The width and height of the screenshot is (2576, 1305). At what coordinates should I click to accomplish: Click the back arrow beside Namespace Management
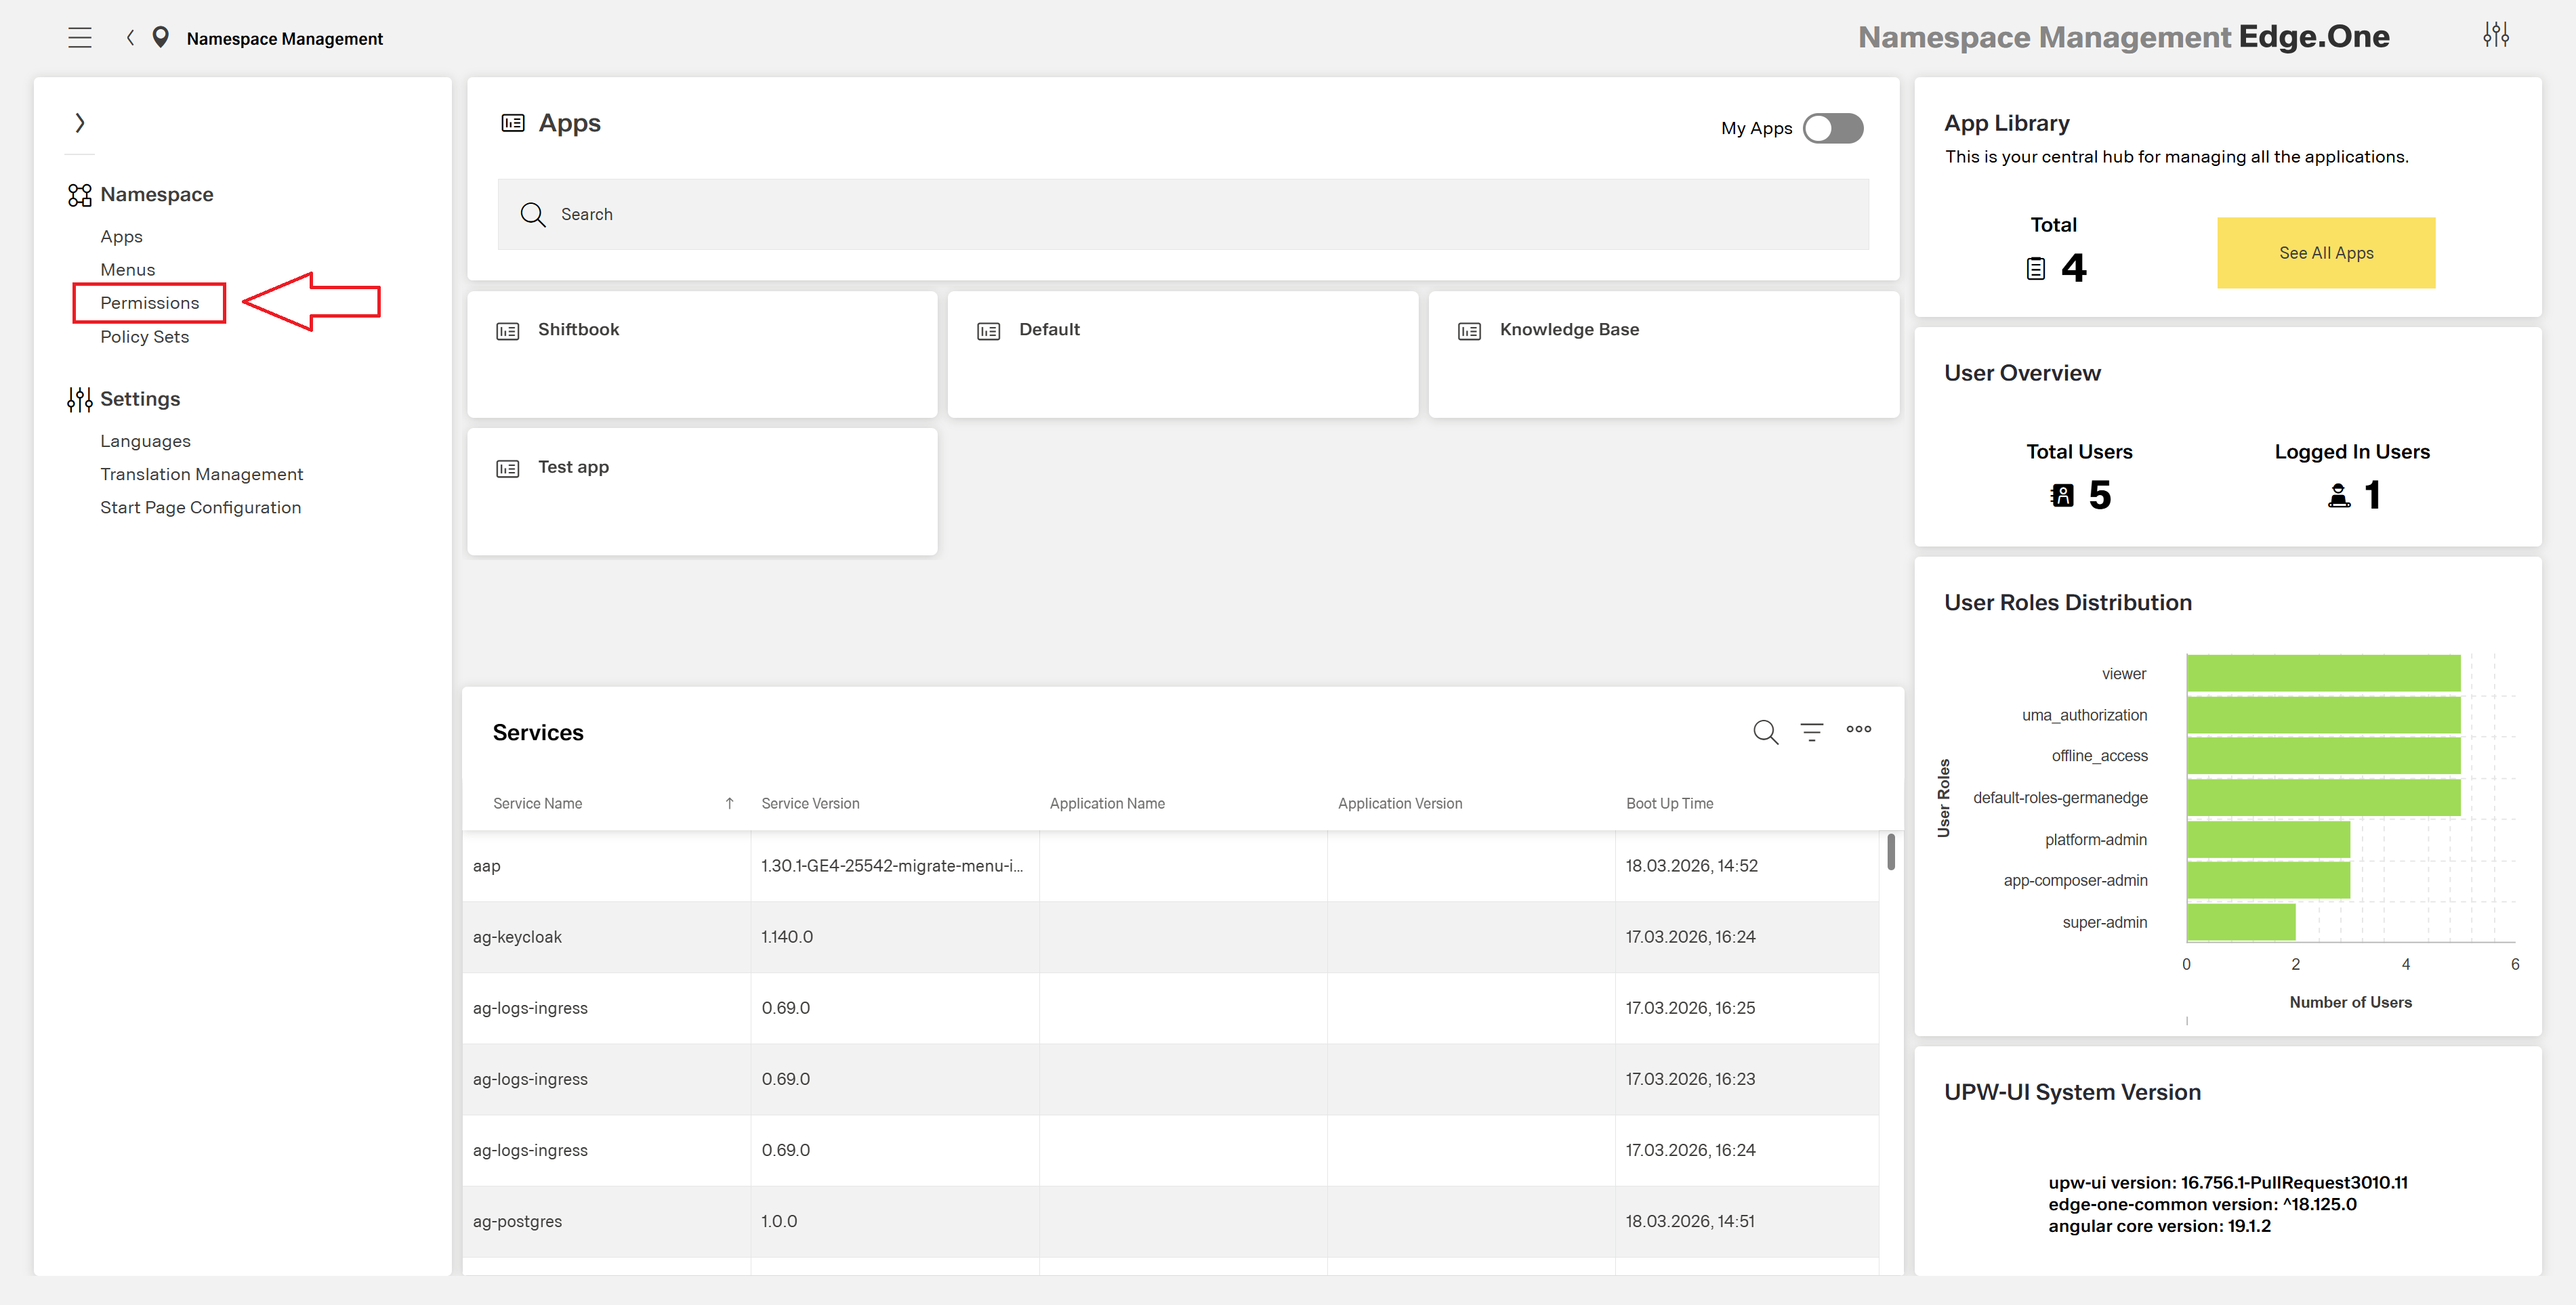tap(130, 37)
